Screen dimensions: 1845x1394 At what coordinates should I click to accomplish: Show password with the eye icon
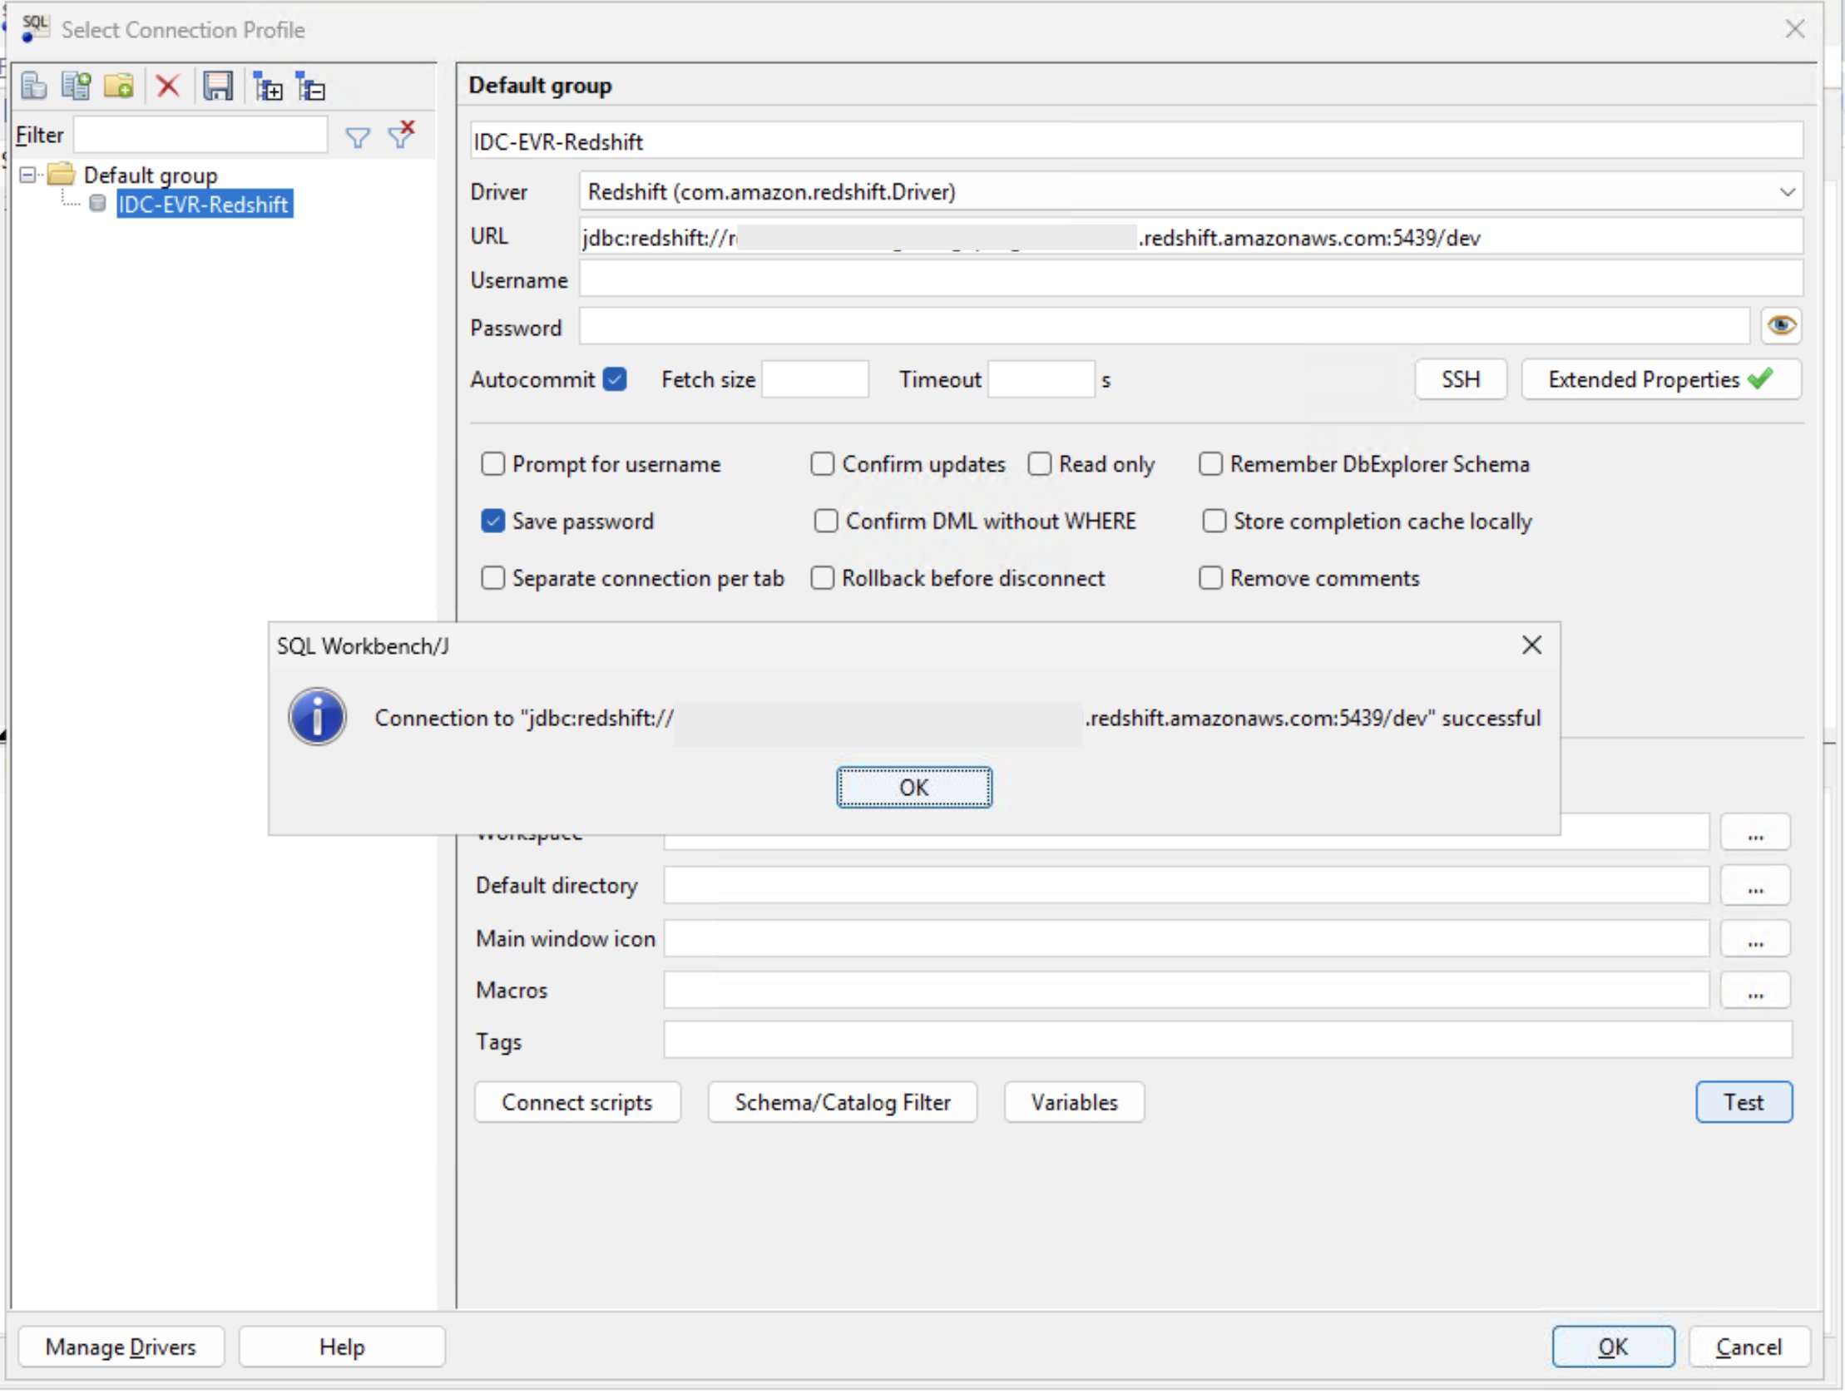(1781, 326)
